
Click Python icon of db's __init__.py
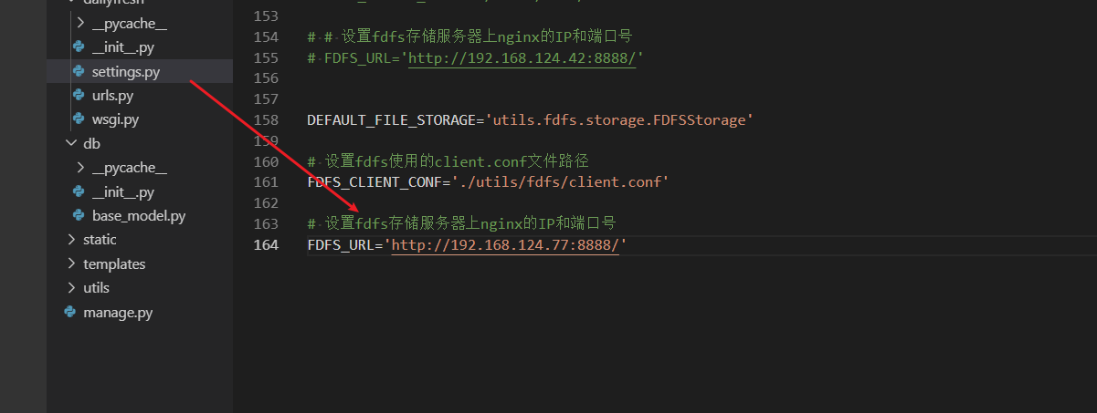tap(79, 192)
